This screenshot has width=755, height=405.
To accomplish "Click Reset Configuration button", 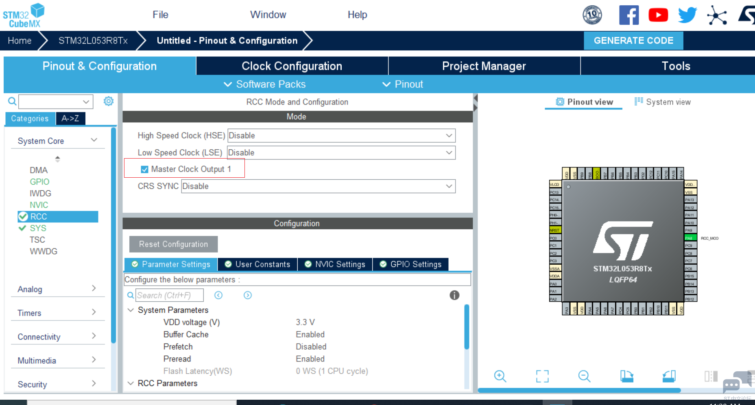I will pos(173,244).
